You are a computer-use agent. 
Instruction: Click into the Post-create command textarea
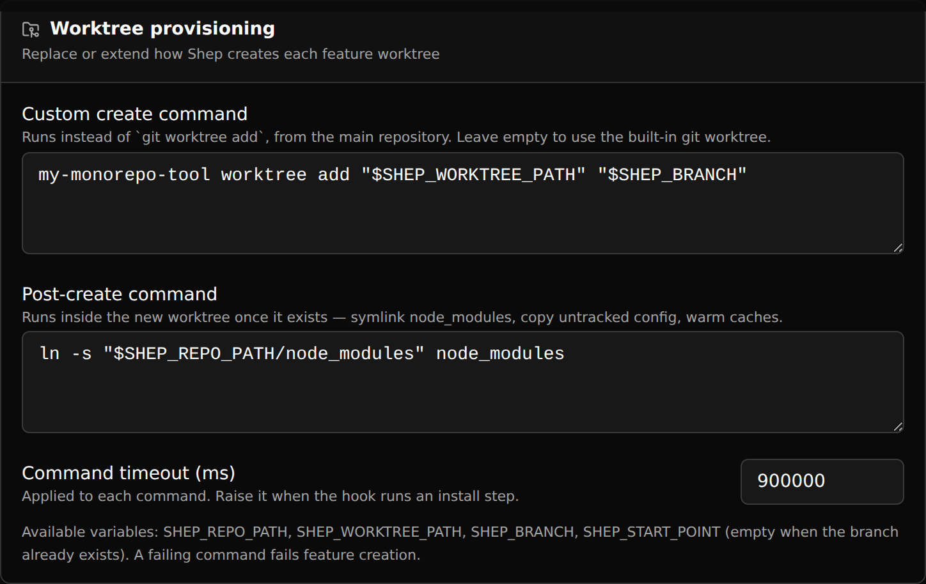pos(463,382)
